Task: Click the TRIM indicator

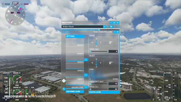Action: [x=160, y=94]
